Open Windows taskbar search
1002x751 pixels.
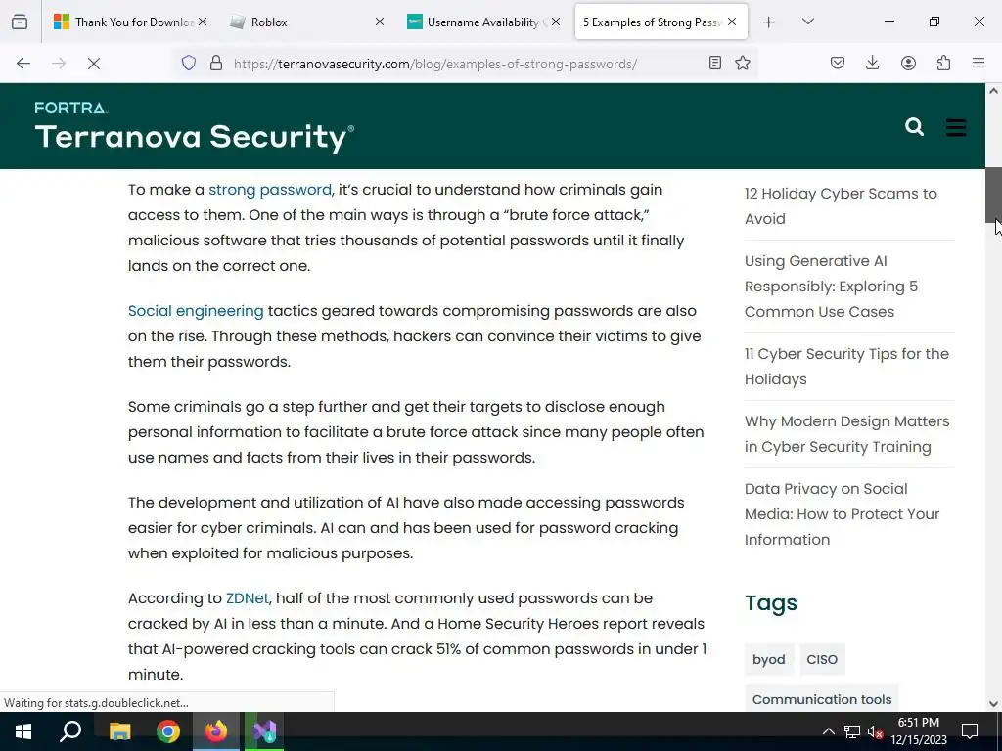pyautogui.click(x=70, y=731)
